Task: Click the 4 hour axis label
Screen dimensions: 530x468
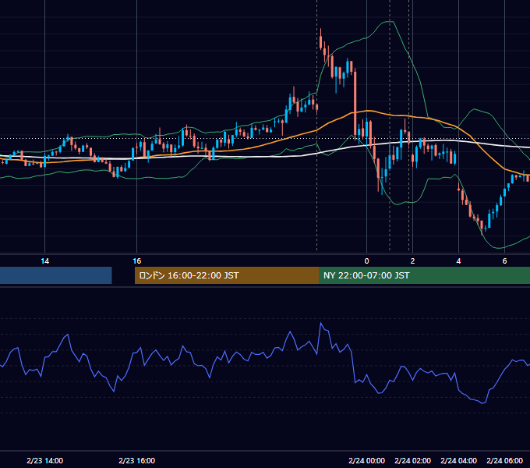Action: 458,261
